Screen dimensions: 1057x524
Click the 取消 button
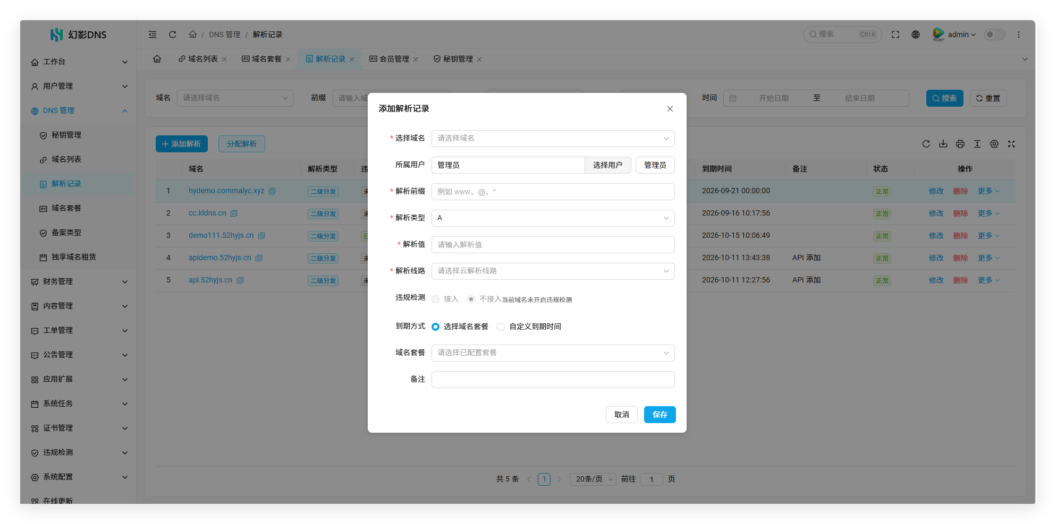(622, 415)
